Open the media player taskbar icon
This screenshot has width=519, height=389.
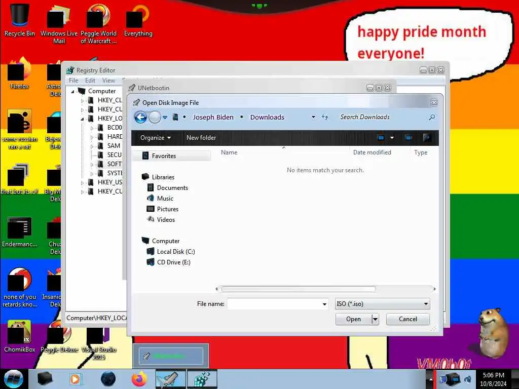[x=75, y=379]
